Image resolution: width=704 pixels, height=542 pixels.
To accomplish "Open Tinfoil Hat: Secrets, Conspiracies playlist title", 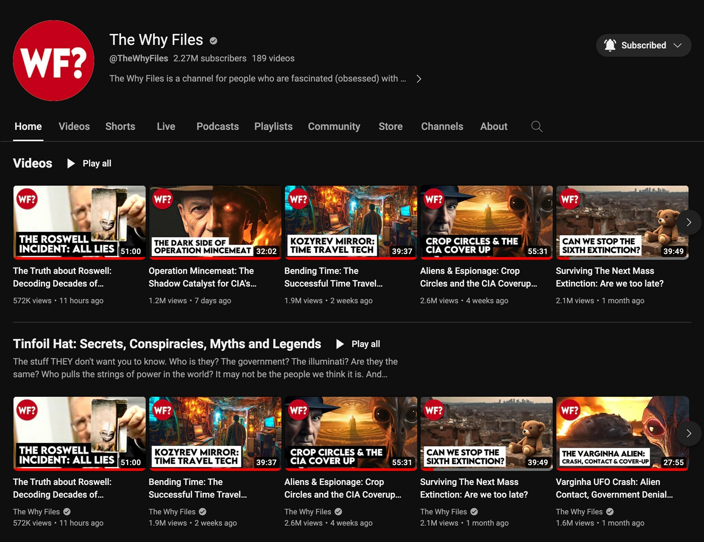I will point(167,344).
